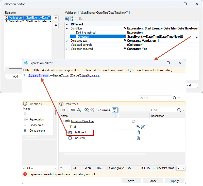Click the Add button in Collection editor
The width and height of the screenshot is (203, 186).
pos(15,76)
